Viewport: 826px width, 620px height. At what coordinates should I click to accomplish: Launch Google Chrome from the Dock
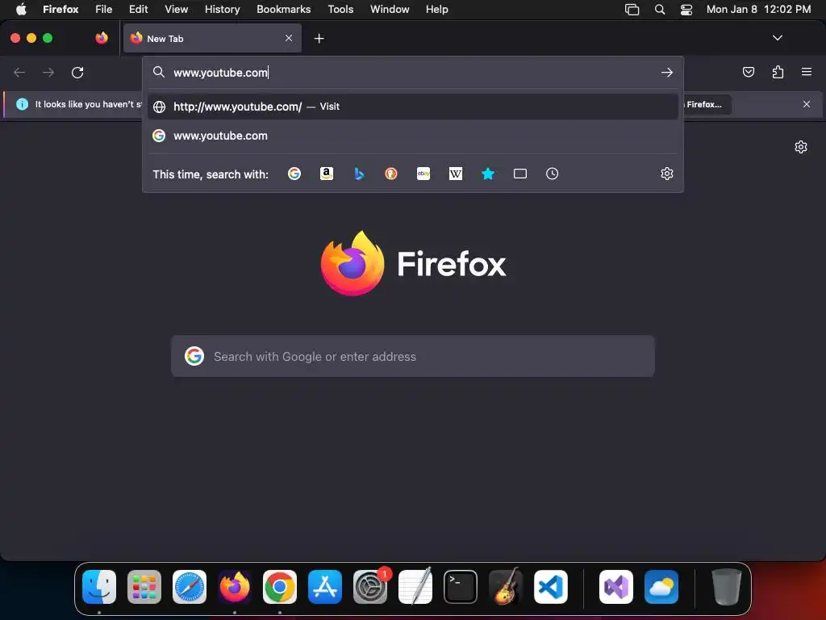pos(280,587)
